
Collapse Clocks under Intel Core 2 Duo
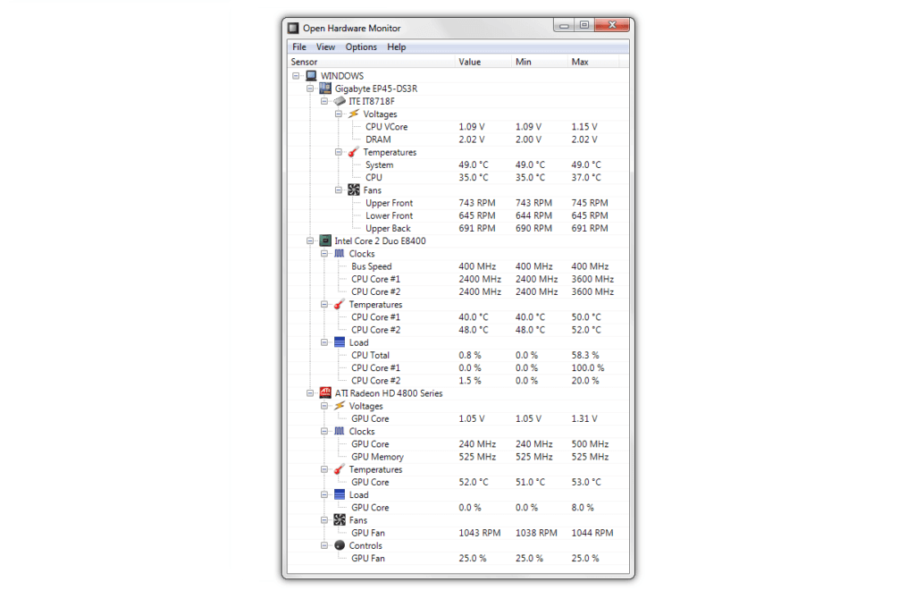tap(324, 254)
